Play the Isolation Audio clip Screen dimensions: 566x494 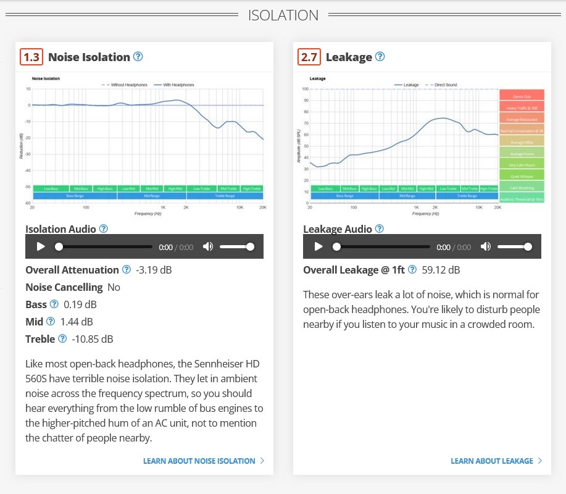pyautogui.click(x=41, y=246)
